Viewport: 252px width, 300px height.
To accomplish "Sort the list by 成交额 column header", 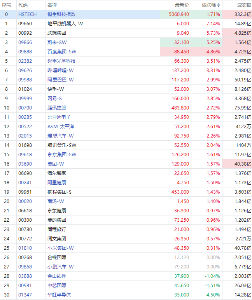I will coord(244,5).
